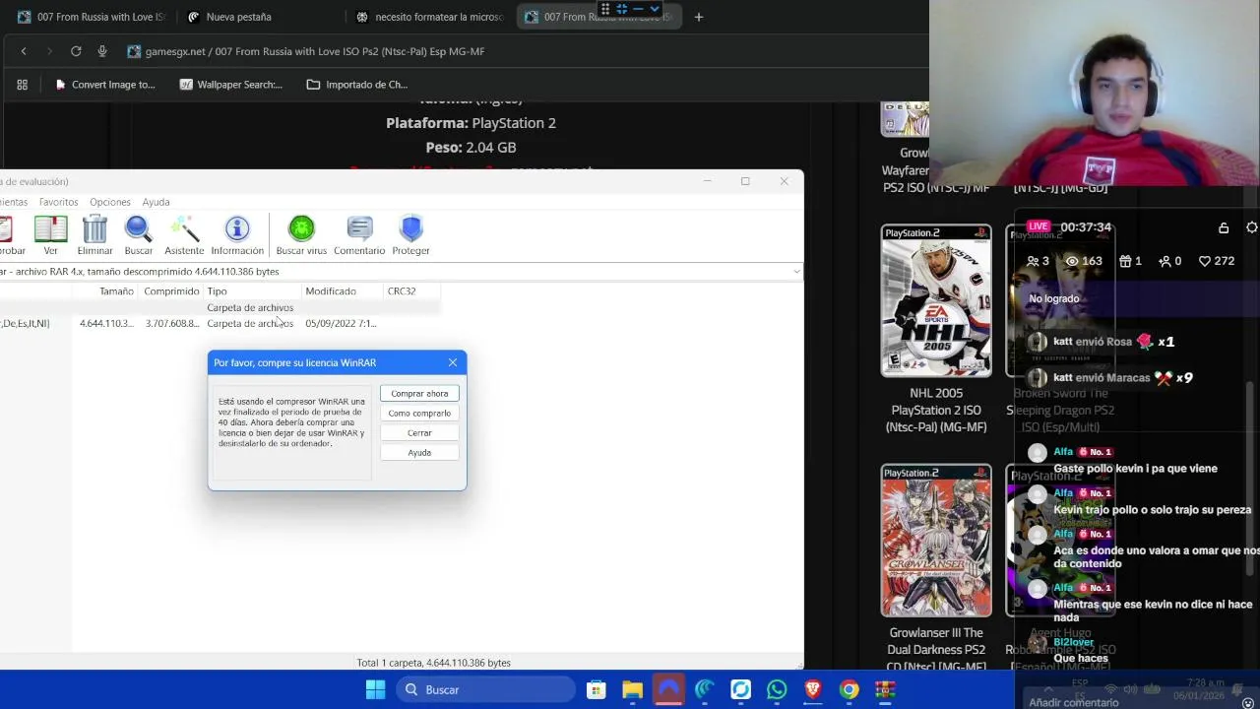Open the NHL 2005 game cover thumbnail
1260x709 pixels.
936,300
